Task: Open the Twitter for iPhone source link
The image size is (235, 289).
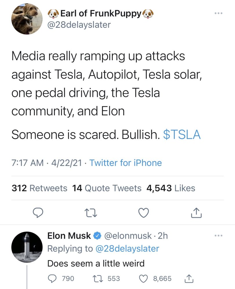Action: [x=125, y=163]
